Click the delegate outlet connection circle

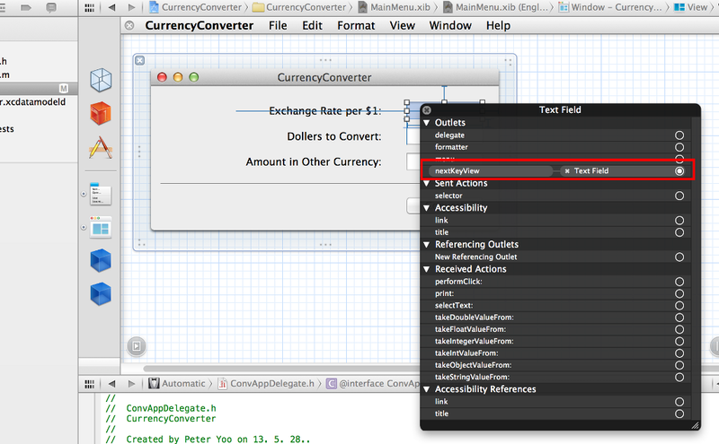[679, 135]
